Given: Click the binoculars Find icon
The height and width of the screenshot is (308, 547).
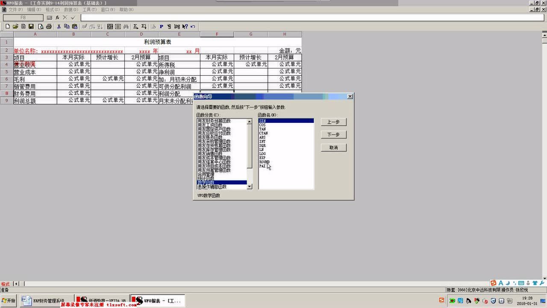Looking at the screenshot, I should [x=126, y=27].
